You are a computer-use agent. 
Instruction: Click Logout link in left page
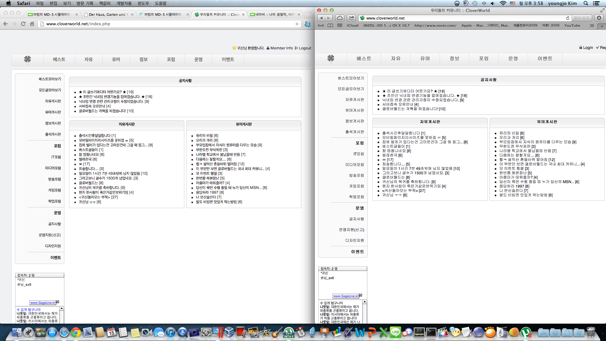305,48
